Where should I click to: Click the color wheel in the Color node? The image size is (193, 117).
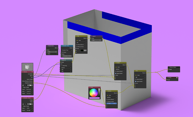pyautogui.click(x=94, y=93)
